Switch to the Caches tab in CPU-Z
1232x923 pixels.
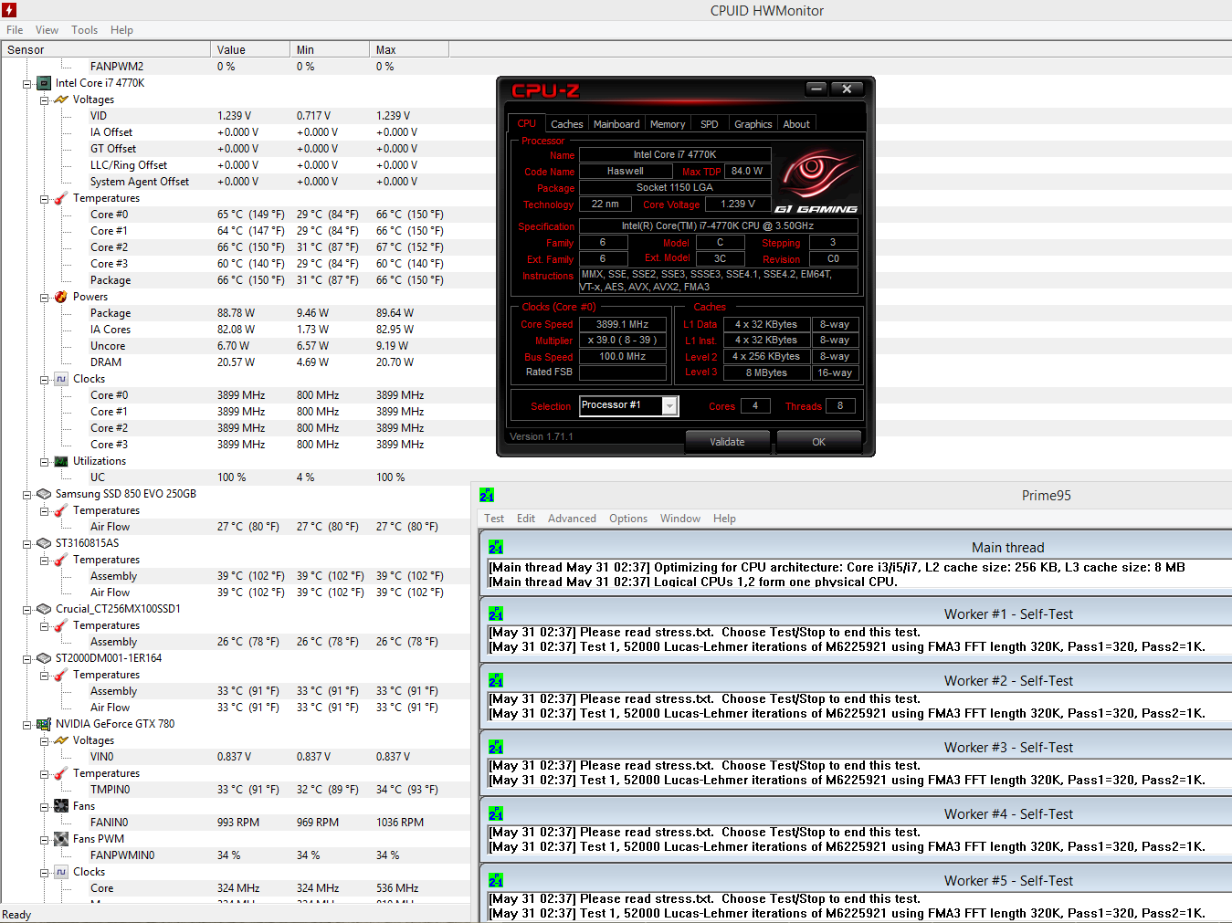click(567, 124)
